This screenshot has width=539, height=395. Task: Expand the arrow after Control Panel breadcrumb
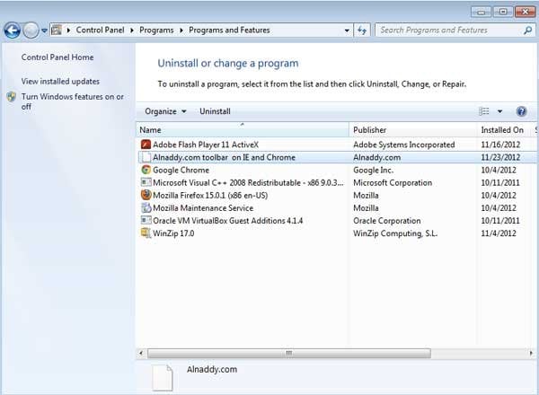coord(132,31)
